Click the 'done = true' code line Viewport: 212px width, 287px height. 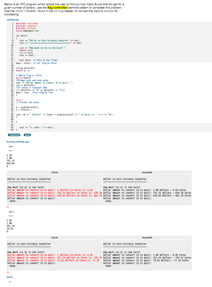[x=35, y=92]
